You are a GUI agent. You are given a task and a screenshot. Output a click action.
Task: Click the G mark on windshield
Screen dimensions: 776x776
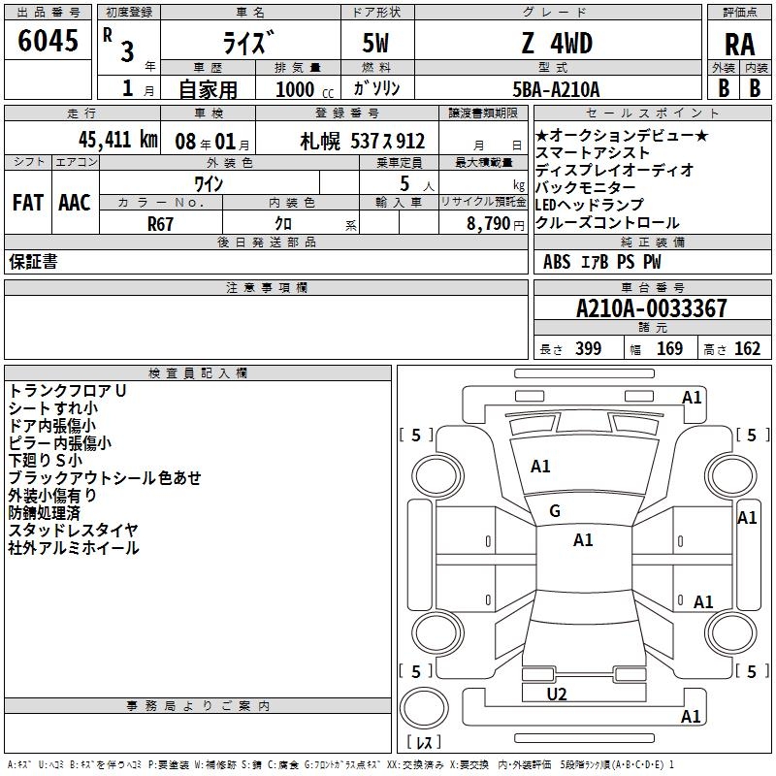555,511
